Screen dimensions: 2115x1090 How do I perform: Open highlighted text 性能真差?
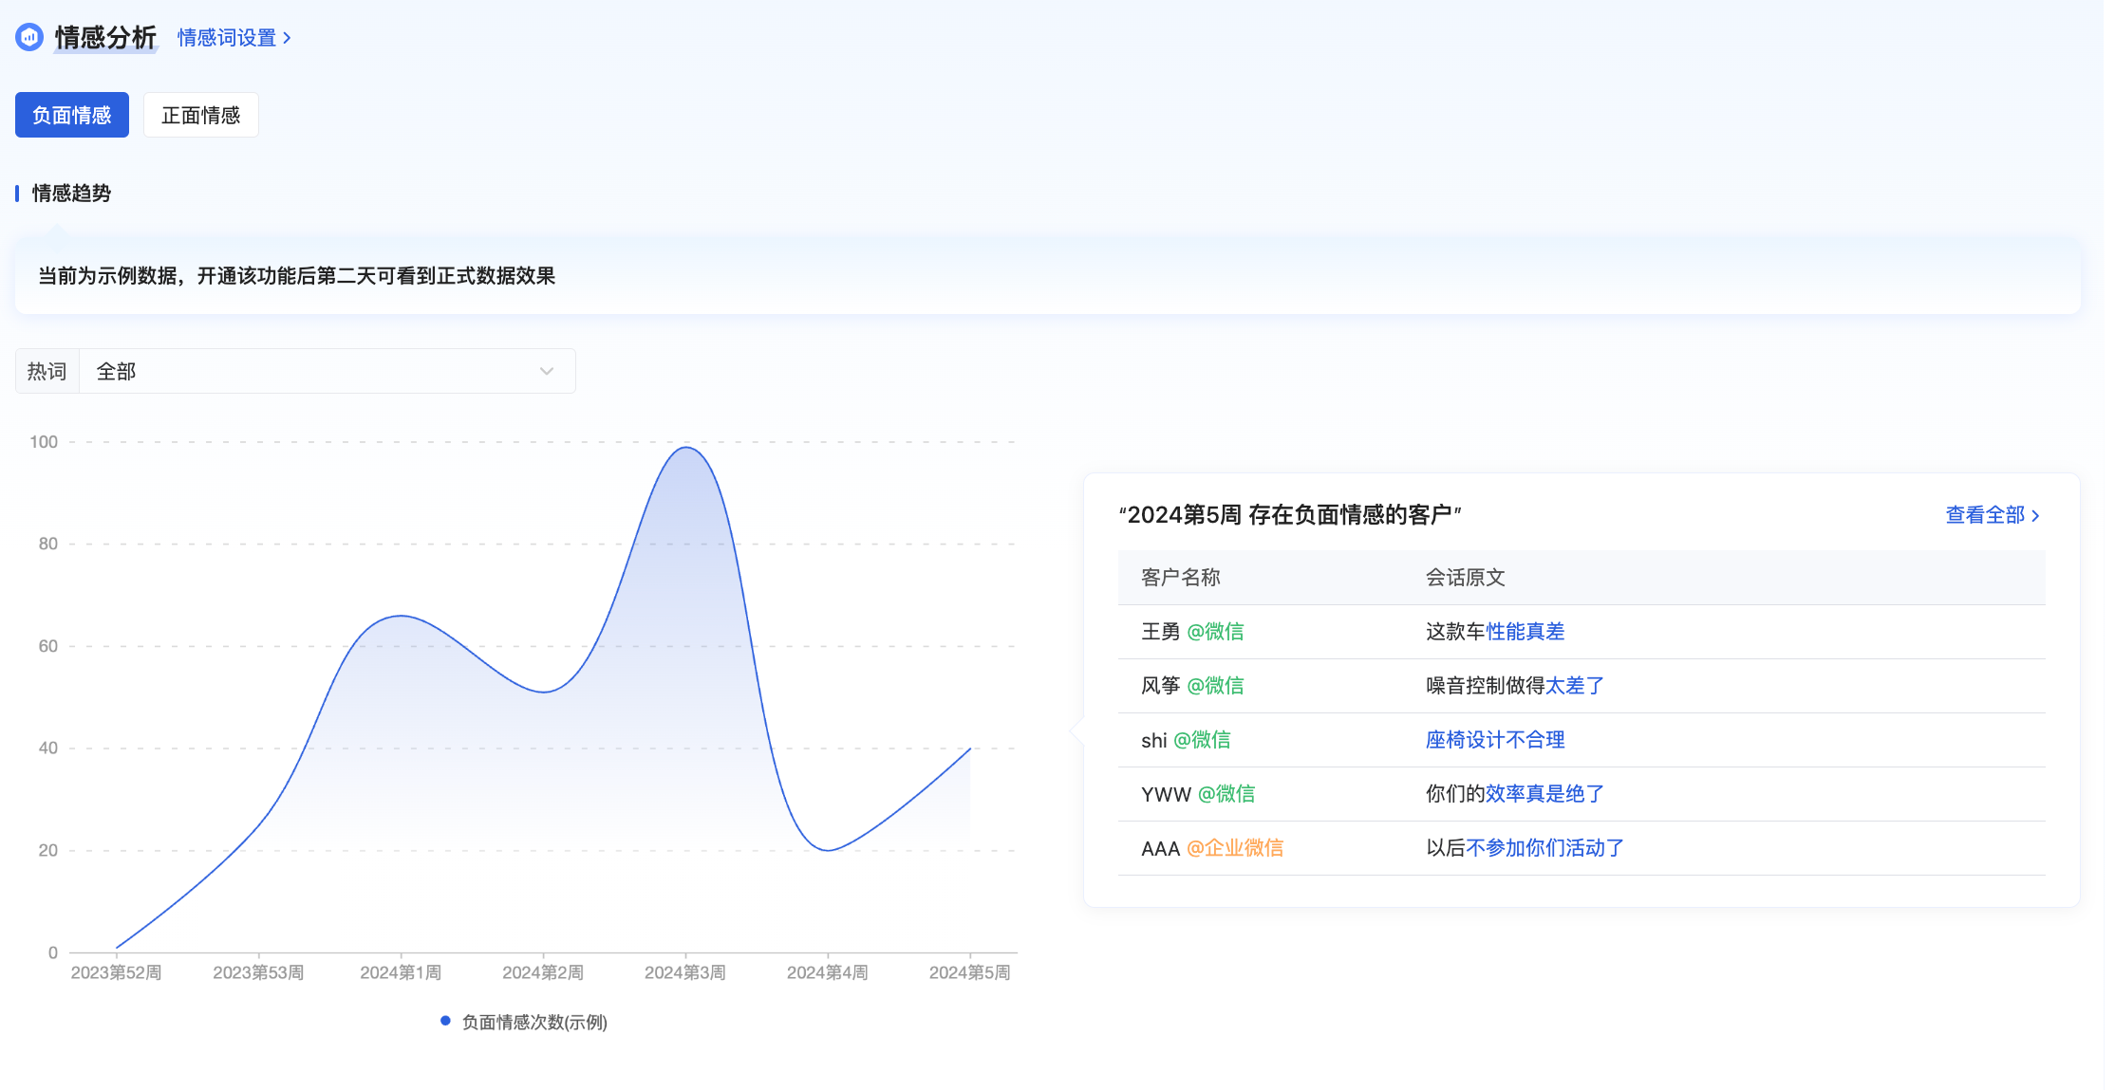(x=1525, y=632)
